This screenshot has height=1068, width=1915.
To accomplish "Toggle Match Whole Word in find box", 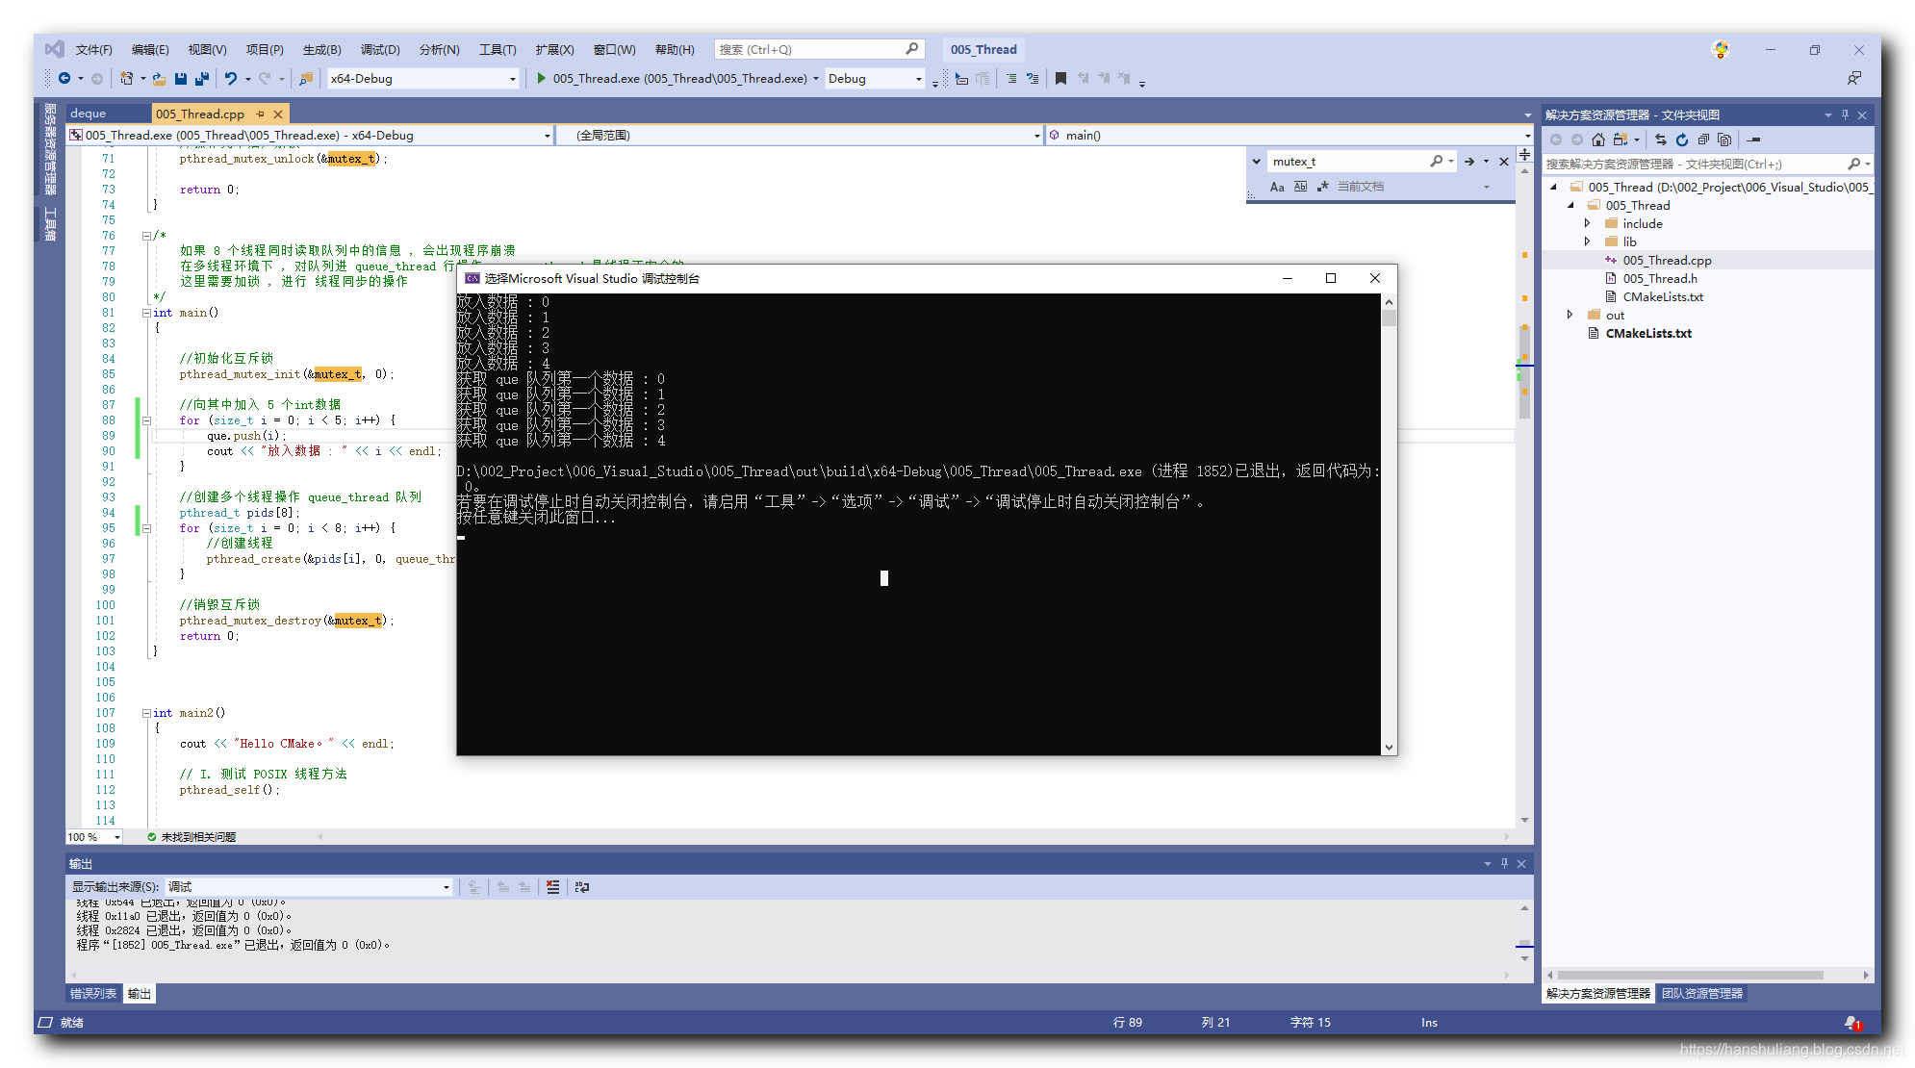I will point(1300,187).
